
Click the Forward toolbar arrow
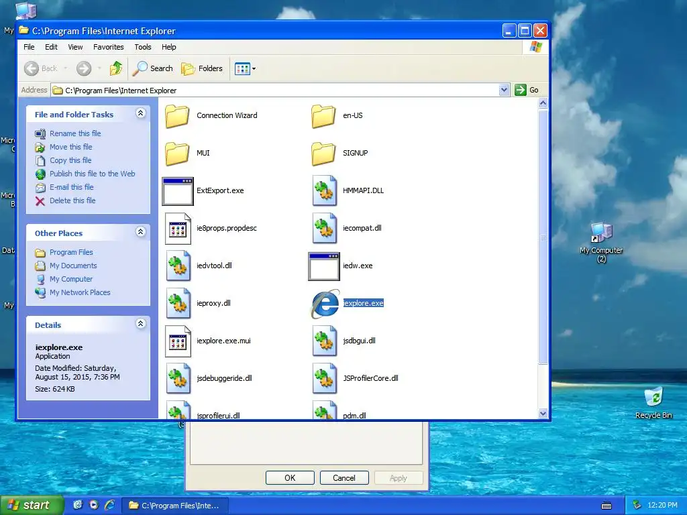coord(84,68)
